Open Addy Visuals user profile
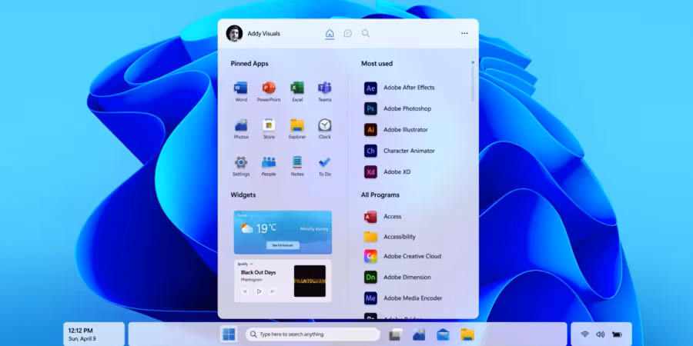 point(253,34)
